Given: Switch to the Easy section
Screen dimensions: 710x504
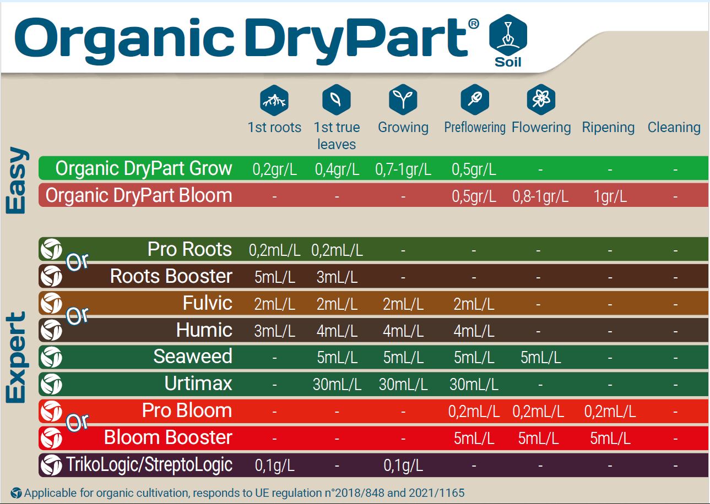Looking at the screenshot, I should (17, 180).
